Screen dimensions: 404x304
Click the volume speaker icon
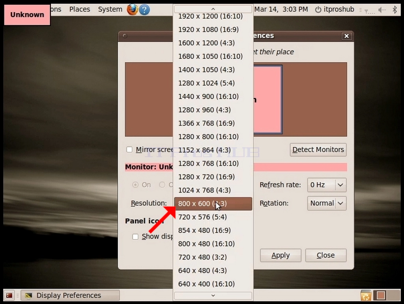coord(382,10)
